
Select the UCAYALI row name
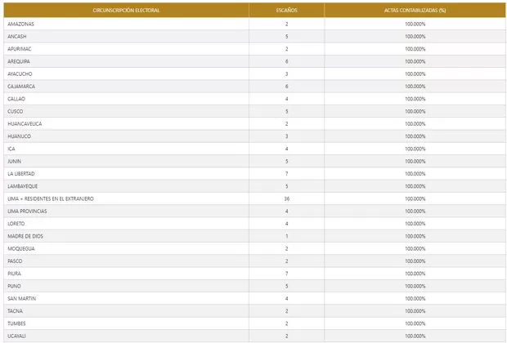(16, 336)
